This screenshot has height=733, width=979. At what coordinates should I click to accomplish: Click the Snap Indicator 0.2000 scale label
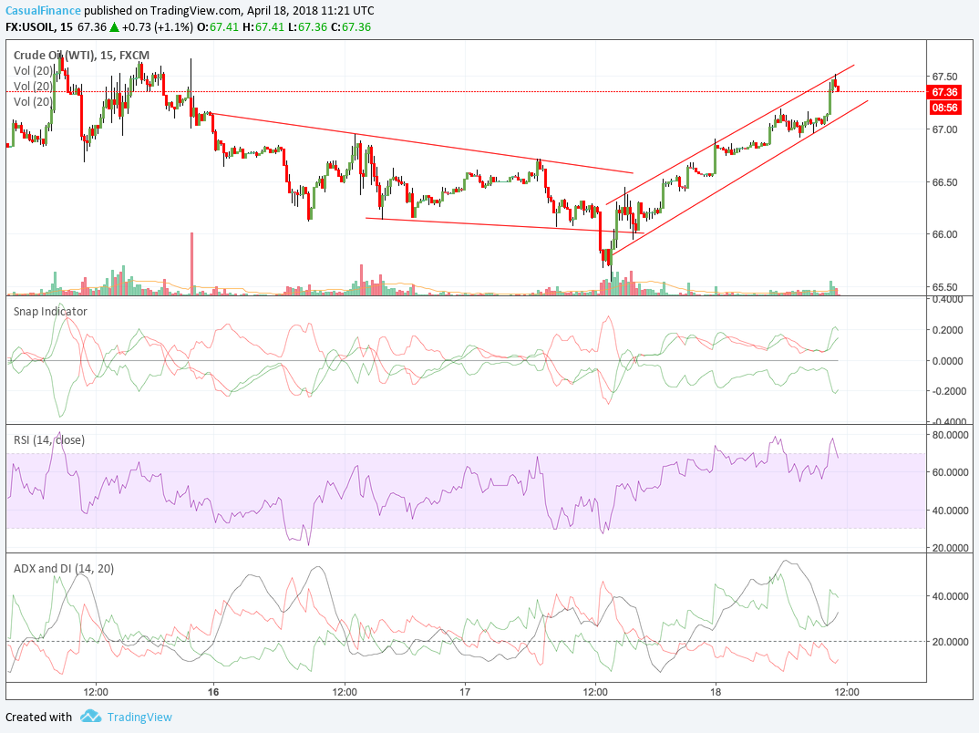coord(947,330)
